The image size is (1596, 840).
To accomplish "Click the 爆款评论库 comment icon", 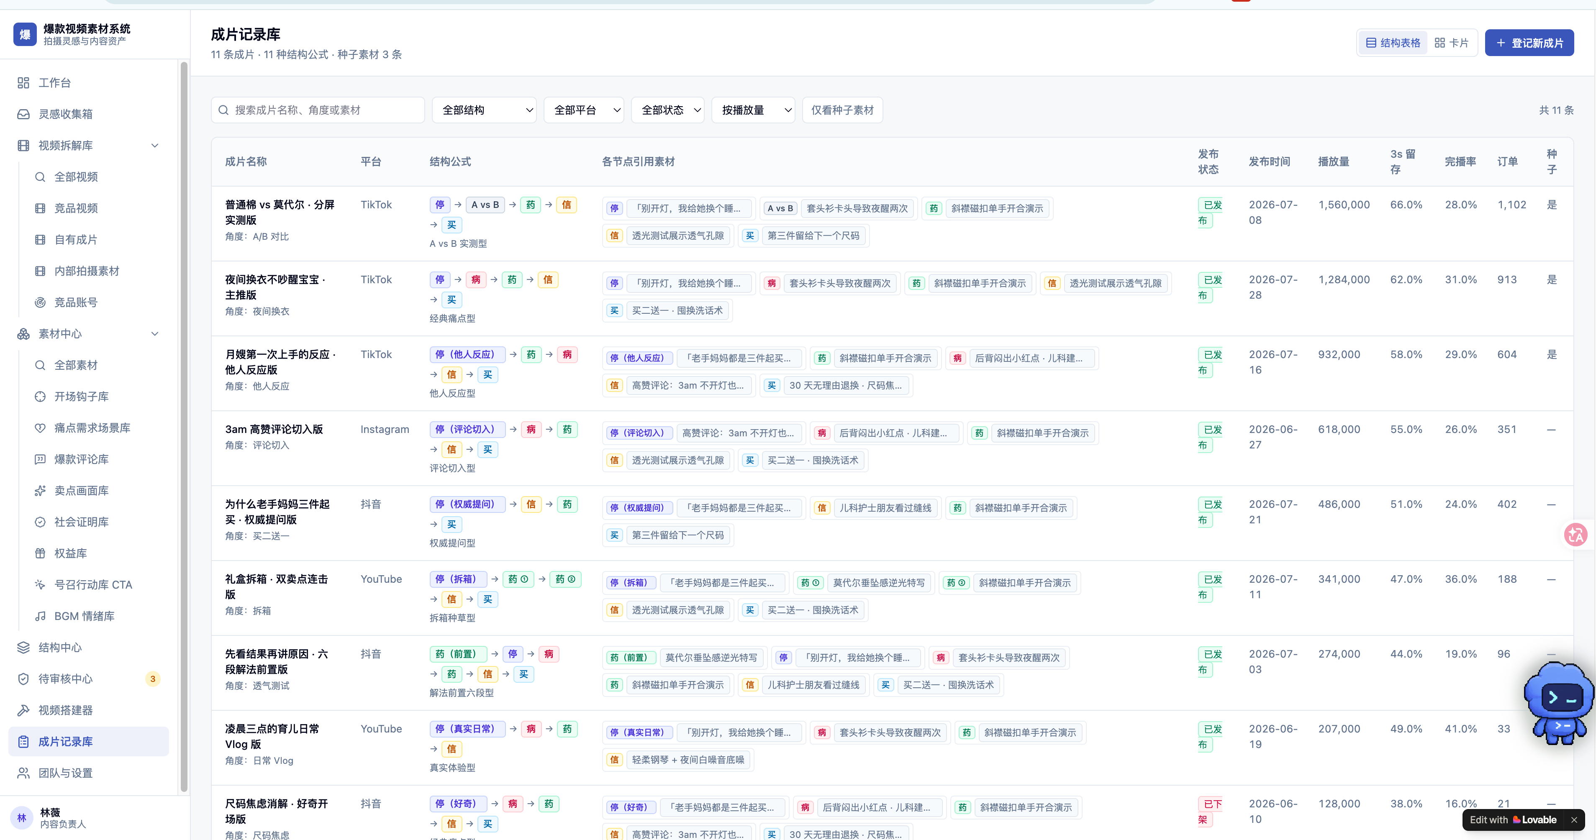I will tap(40, 459).
